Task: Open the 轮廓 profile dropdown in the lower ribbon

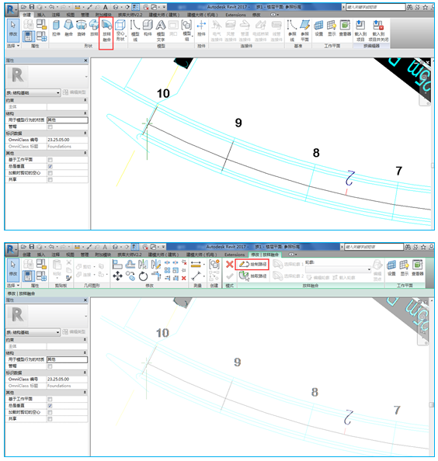Action: 338,269
